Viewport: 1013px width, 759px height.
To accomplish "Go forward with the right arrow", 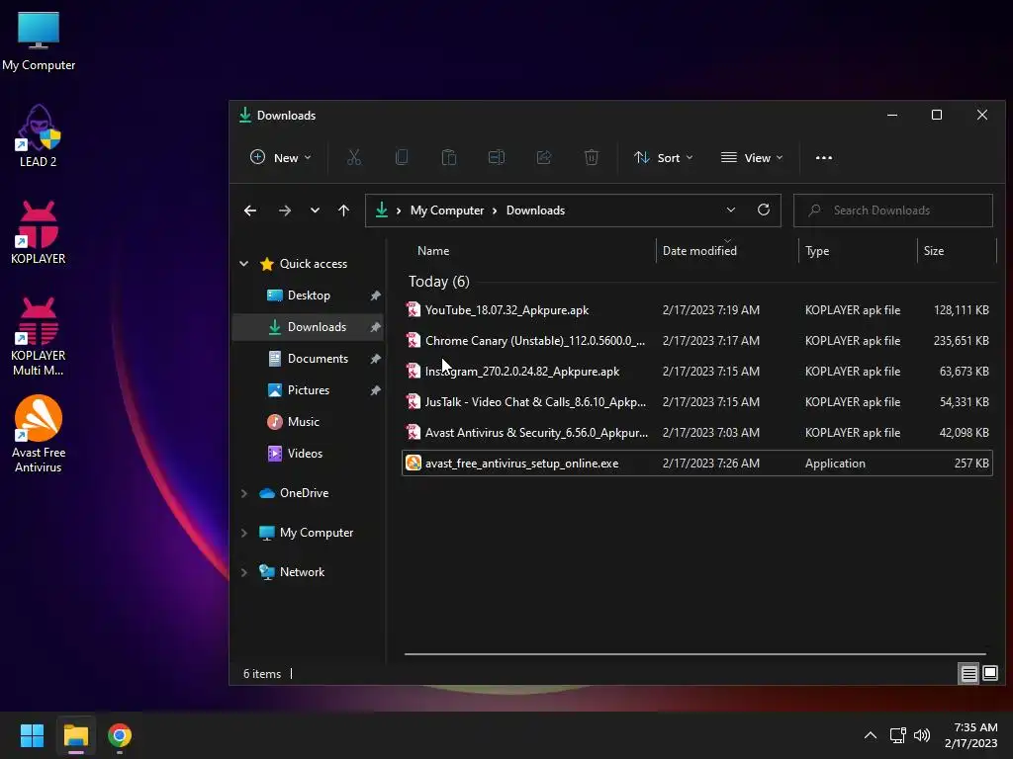I will coord(285,211).
